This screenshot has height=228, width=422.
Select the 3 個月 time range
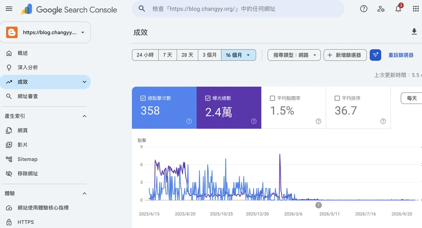(210, 55)
